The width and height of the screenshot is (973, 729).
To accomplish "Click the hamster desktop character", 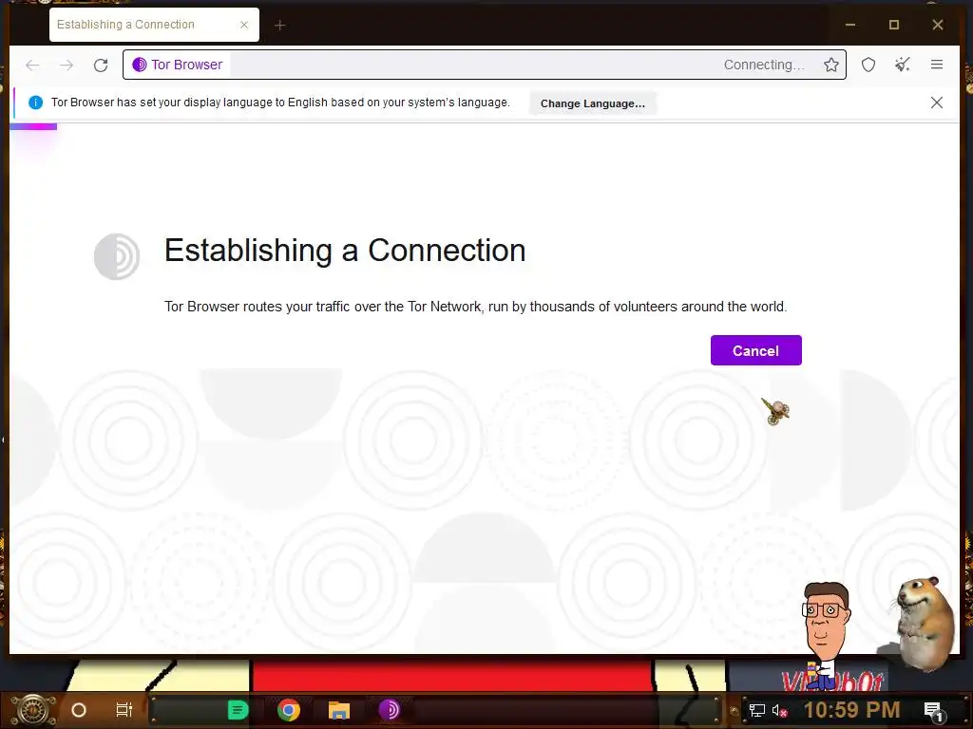I will click(924, 623).
